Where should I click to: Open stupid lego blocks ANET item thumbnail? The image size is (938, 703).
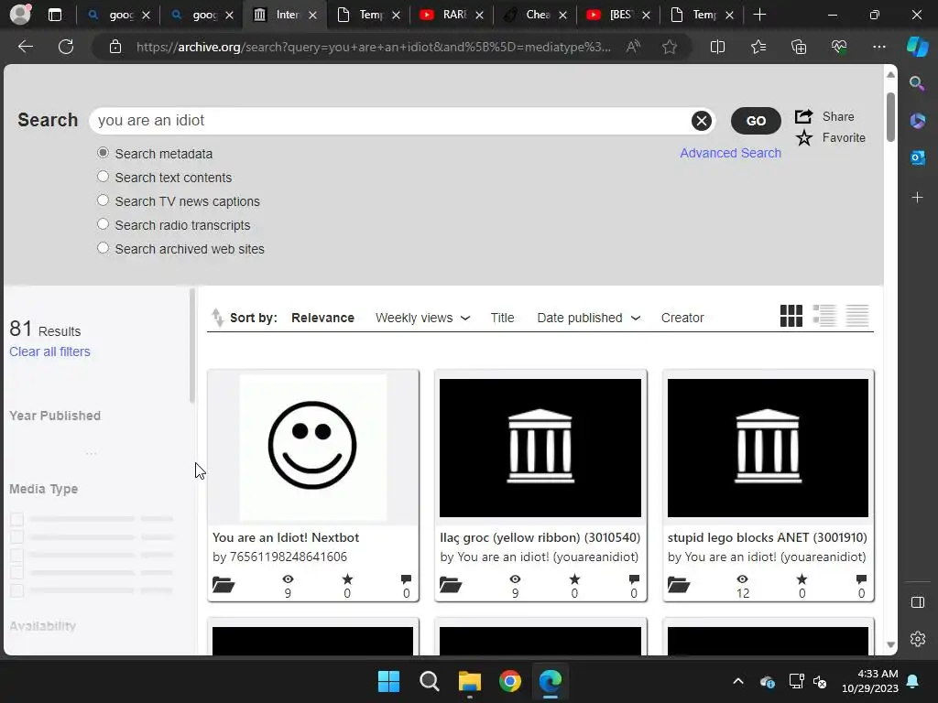tap(768, 448)
